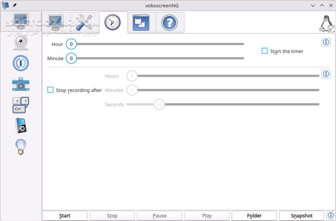Switch to the monitor screen tab

[x=56, y=23]
